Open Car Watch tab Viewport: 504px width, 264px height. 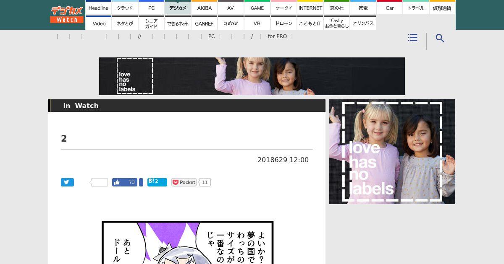(389, 8)
